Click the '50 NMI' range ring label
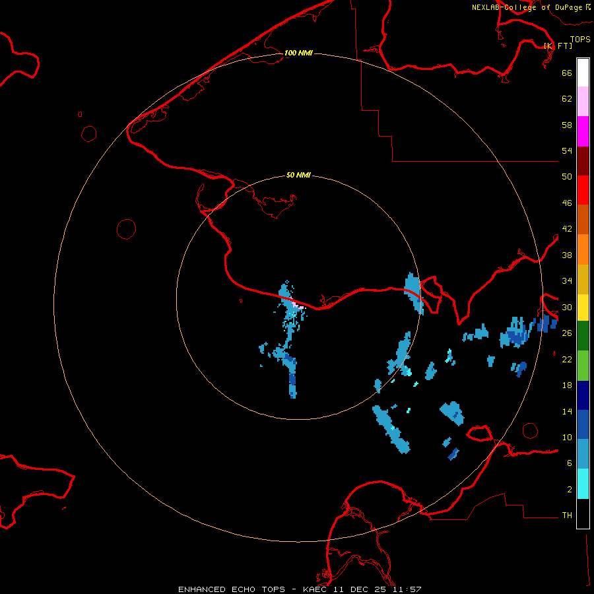594x594 pixels. (x=298, y=175)
